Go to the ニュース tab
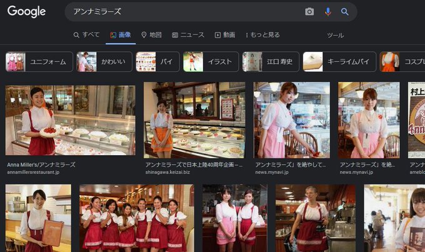425x252 pixels. pos(188,35)
